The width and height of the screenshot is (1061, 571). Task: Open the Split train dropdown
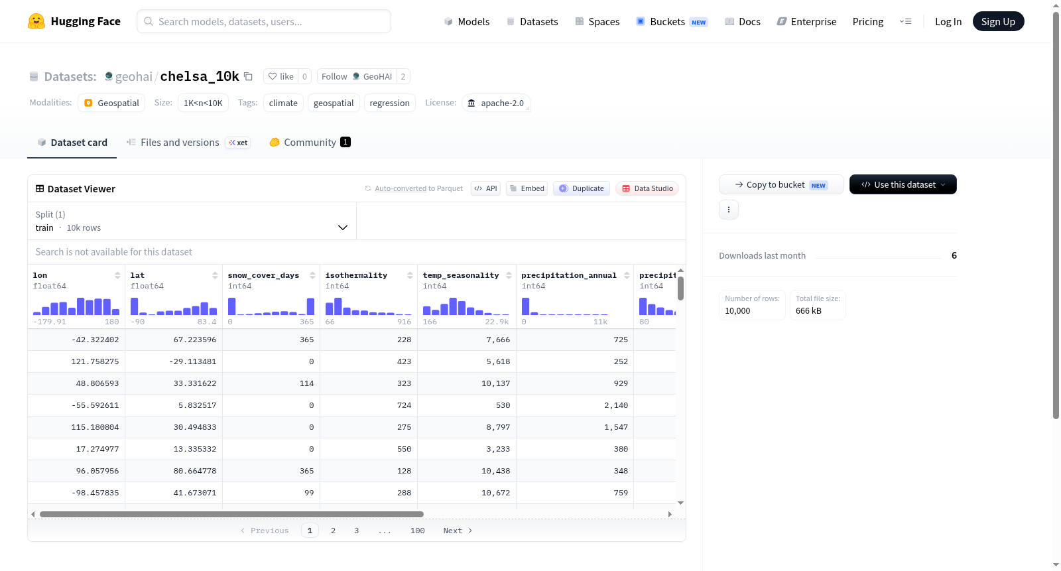[192, 221]
